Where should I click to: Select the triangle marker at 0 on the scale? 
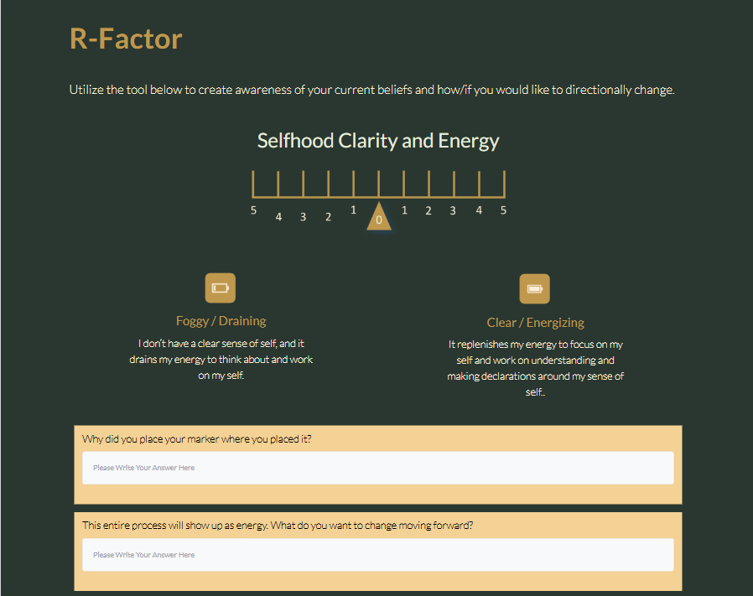(379, 216)
